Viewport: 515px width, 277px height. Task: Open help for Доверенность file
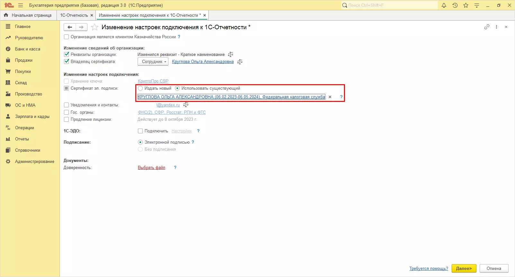[175, 167]
